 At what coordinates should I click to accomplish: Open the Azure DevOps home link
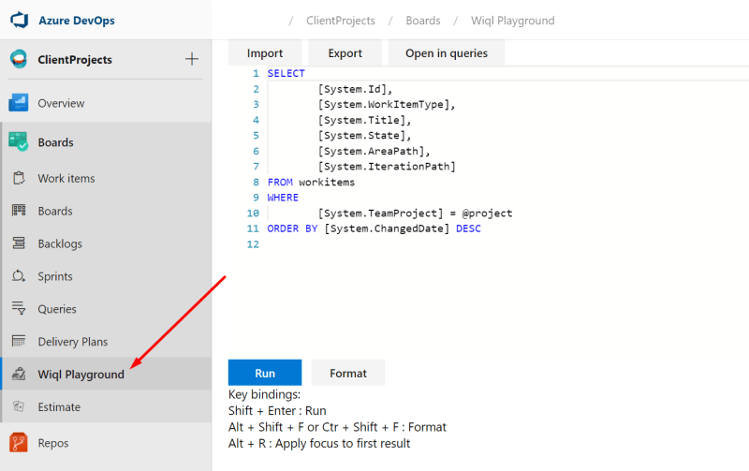(x=77, y=21)
